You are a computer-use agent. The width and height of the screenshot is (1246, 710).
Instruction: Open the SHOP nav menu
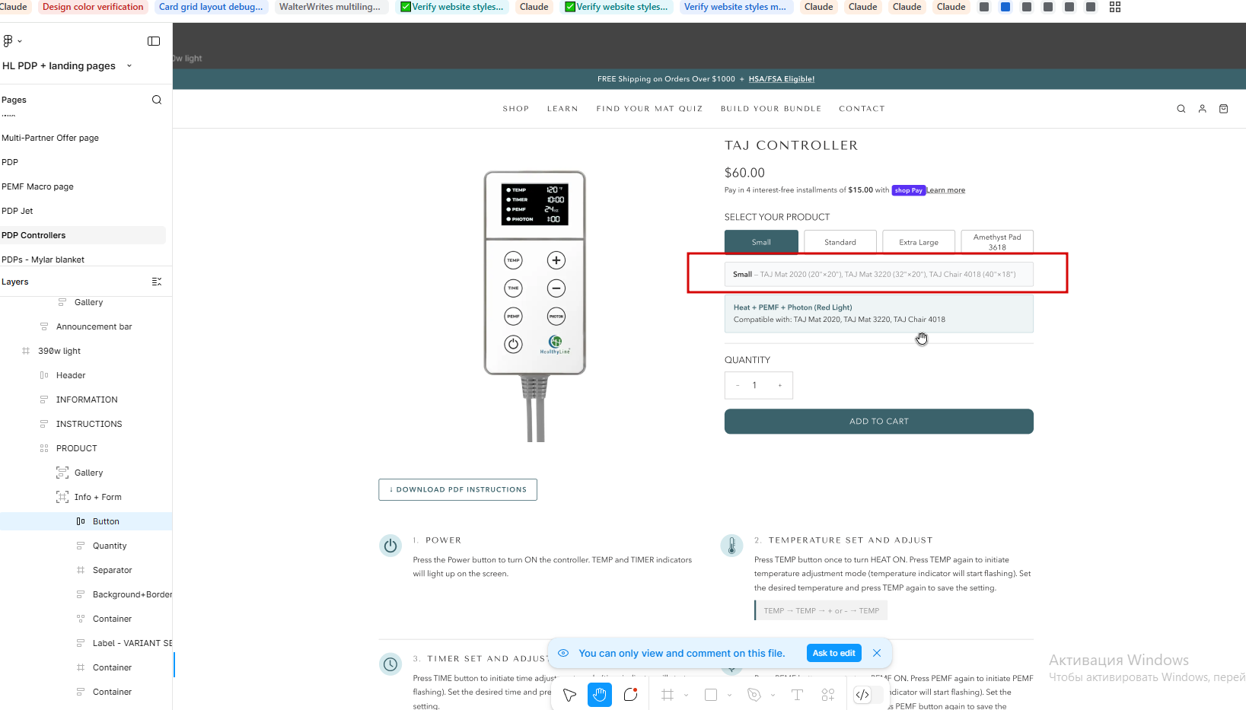coord(516,109)
